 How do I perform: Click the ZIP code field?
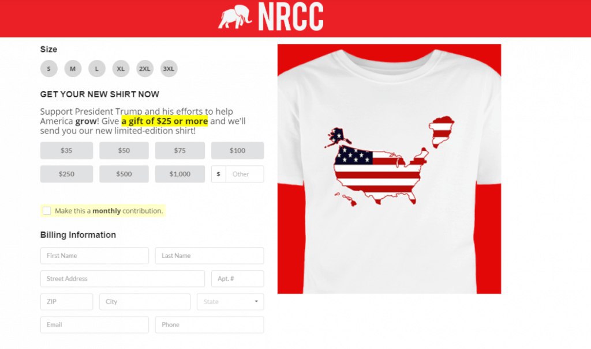[x=67, y=302]
